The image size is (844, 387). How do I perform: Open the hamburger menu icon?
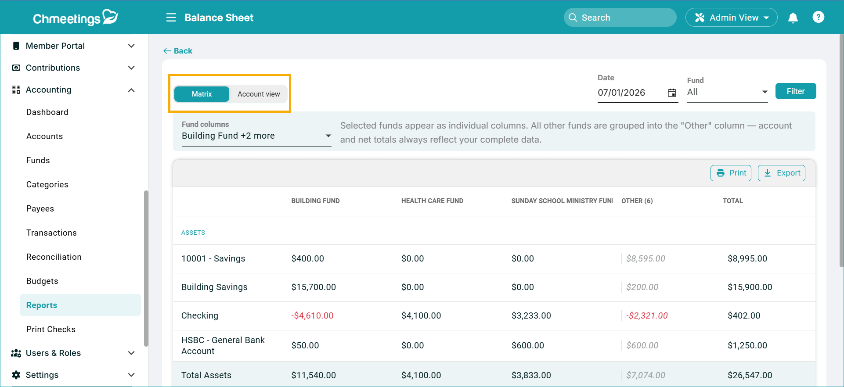point(171,18)
